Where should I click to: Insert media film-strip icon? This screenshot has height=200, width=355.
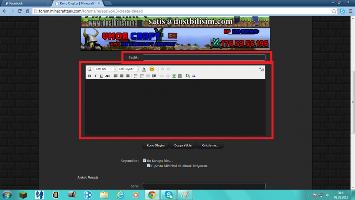[180, 76]
